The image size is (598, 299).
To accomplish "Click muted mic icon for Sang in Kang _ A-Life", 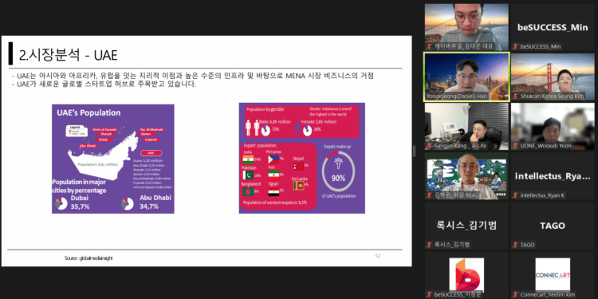I will (430, 146).
